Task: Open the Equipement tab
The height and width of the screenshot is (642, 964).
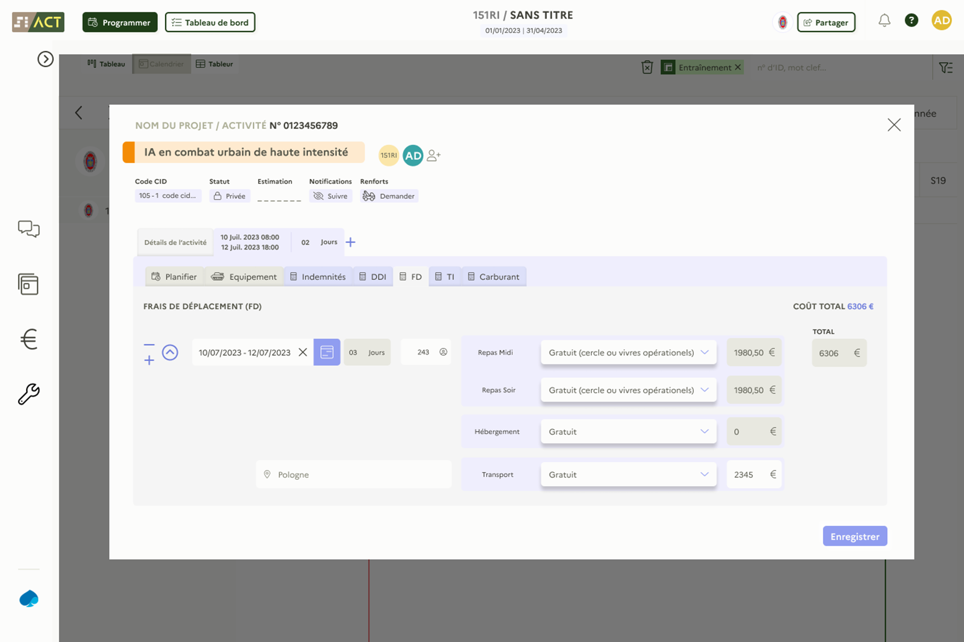Action: (244, 276)
